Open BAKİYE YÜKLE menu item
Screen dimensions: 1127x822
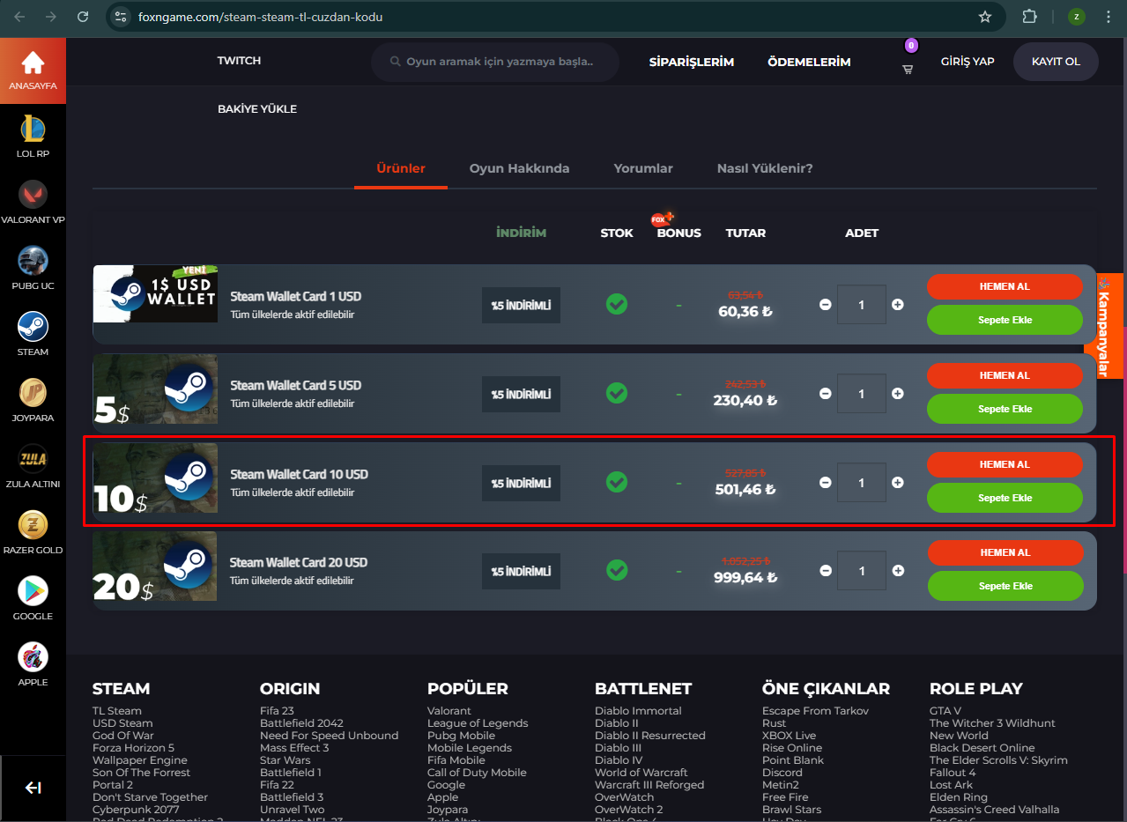[257, 109]
